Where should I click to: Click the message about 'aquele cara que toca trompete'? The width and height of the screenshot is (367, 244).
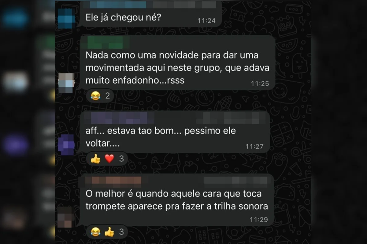[x=176, y=200]
